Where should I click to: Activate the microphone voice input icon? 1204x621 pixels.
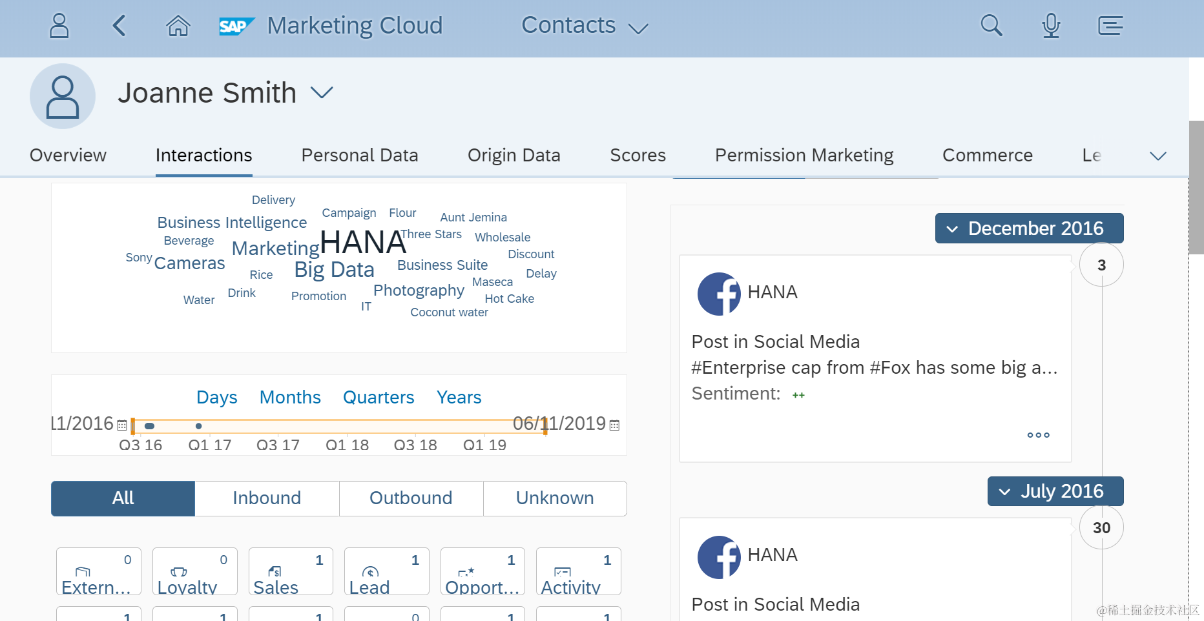coord(1051,26)
